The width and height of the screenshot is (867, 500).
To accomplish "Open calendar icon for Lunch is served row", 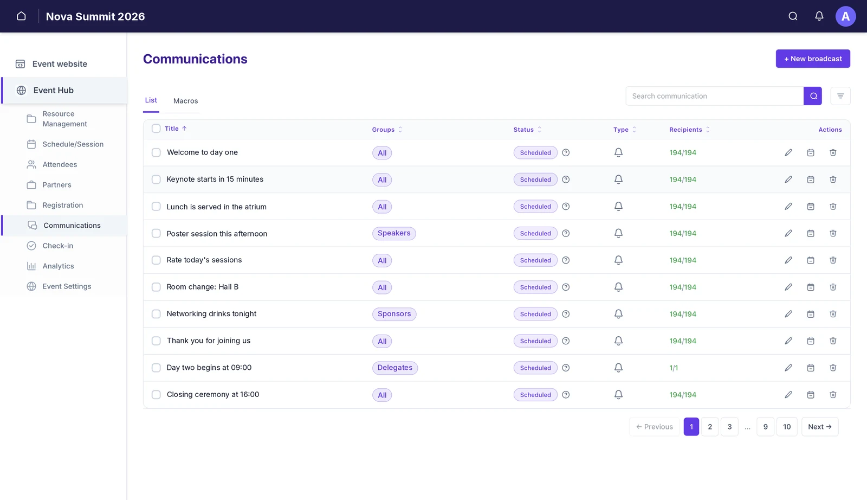I will [x=811, y=207].
